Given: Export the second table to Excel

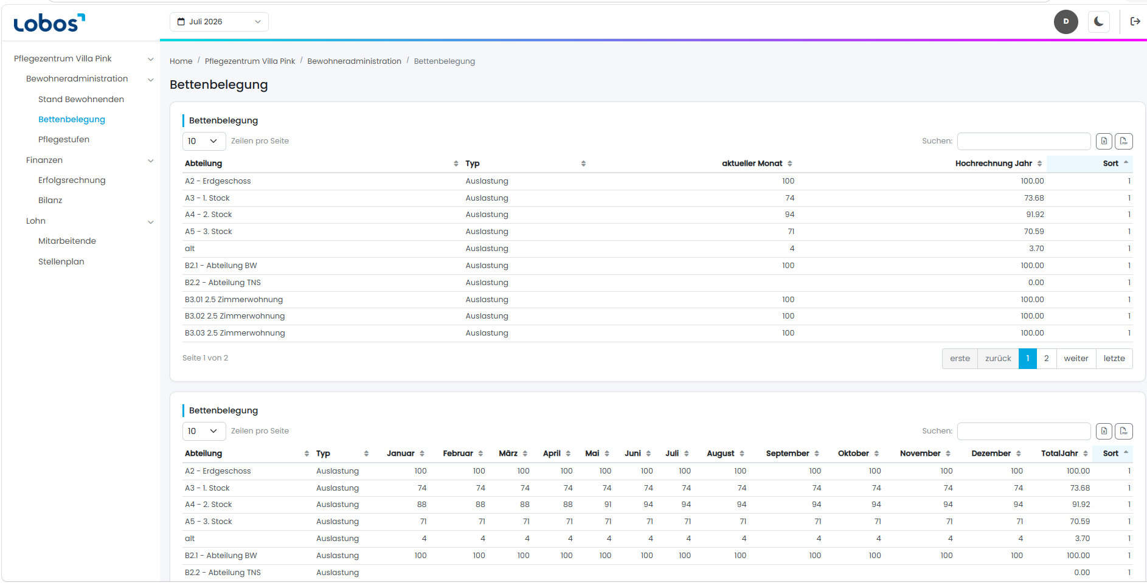Looking at the screenshot, I should [x=1104, y=431].
